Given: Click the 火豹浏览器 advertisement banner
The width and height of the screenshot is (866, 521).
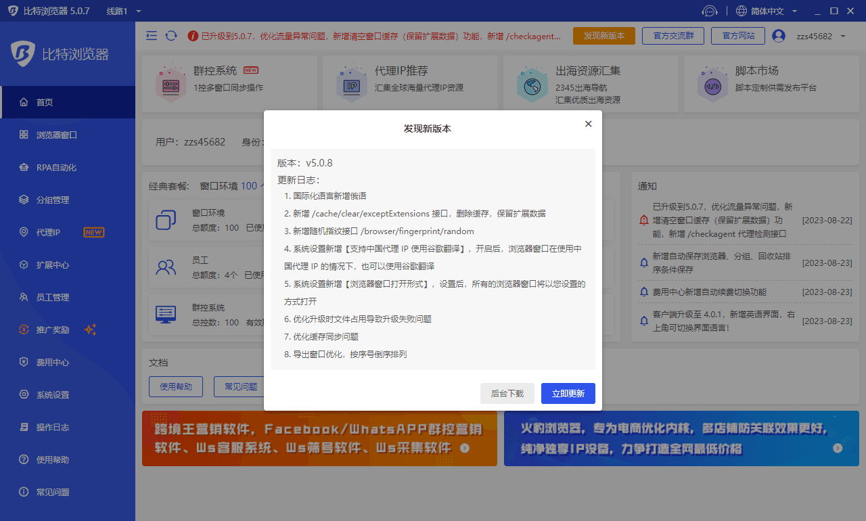Looking at the screenshot, I should click(x=681, y=438).
